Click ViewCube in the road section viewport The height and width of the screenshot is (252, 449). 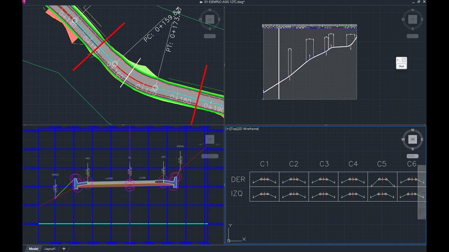pos(209,139)
